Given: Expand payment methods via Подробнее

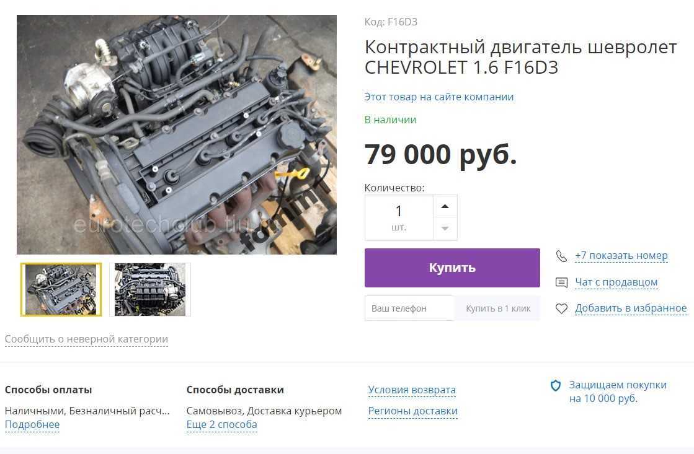Looking at the screenshot, I should coord(32,425).
